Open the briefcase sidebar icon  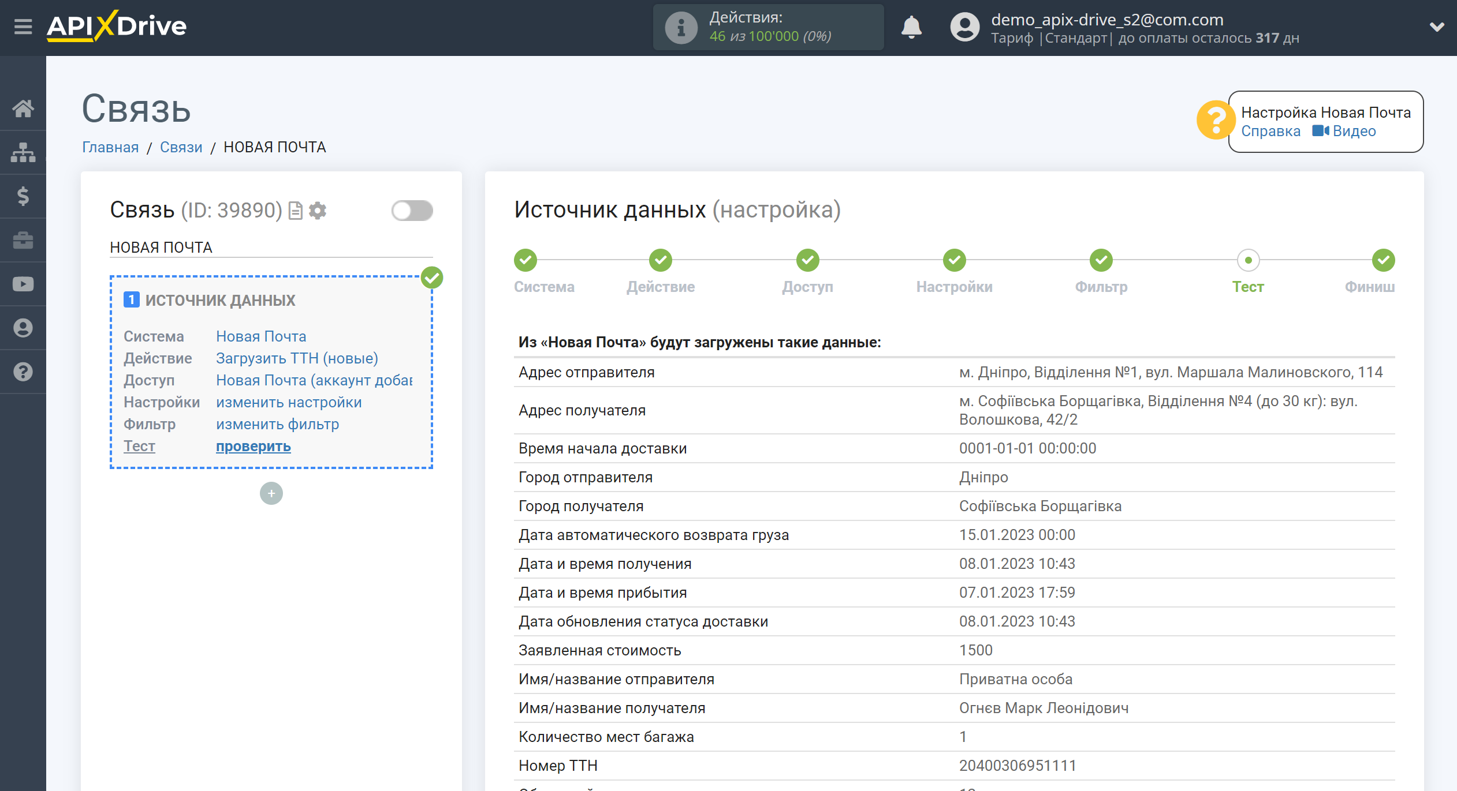pyautogui.click(x=23, y=240)
